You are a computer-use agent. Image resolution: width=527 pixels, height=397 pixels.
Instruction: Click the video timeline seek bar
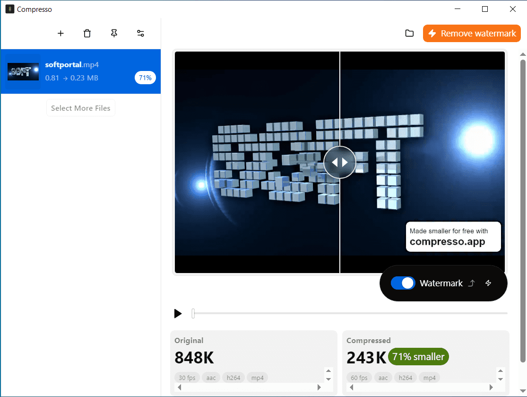tap(350, 313)
